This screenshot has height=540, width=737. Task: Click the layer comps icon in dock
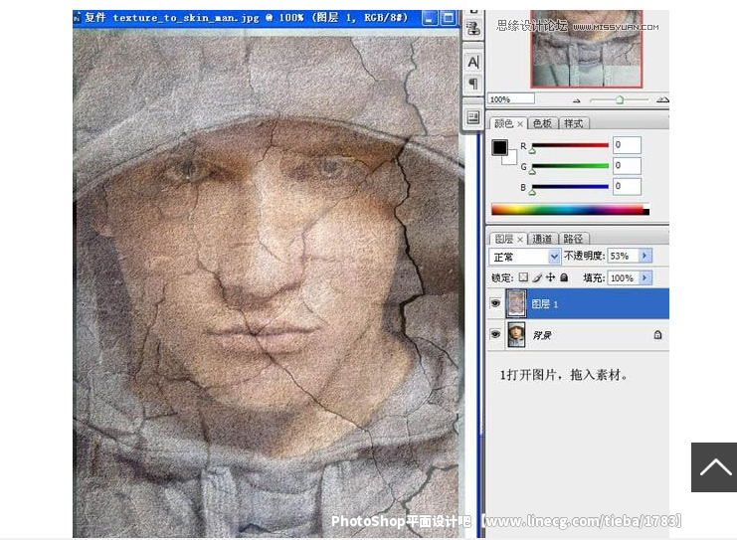[473, 116]
